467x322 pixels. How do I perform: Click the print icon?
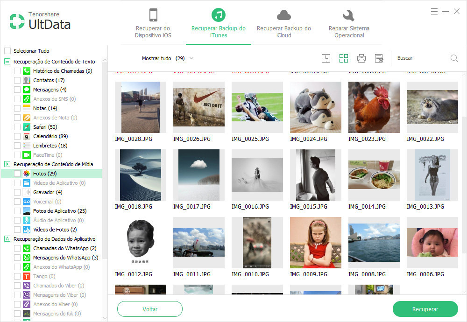point(361,58)
